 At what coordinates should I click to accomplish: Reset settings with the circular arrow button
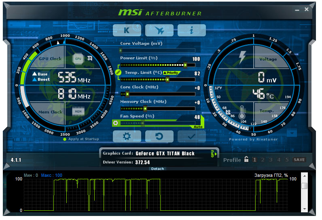159,136
